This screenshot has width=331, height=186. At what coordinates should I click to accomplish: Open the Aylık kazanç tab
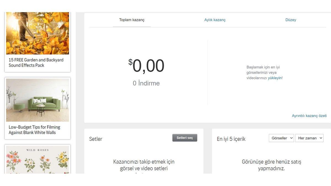click(215, 20)
